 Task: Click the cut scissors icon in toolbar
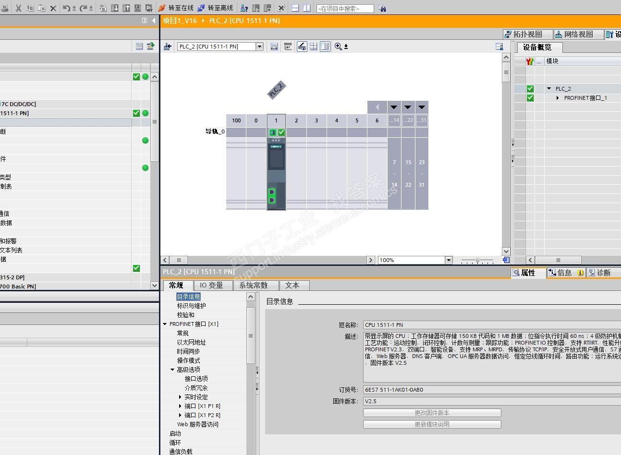pos(18,8)
